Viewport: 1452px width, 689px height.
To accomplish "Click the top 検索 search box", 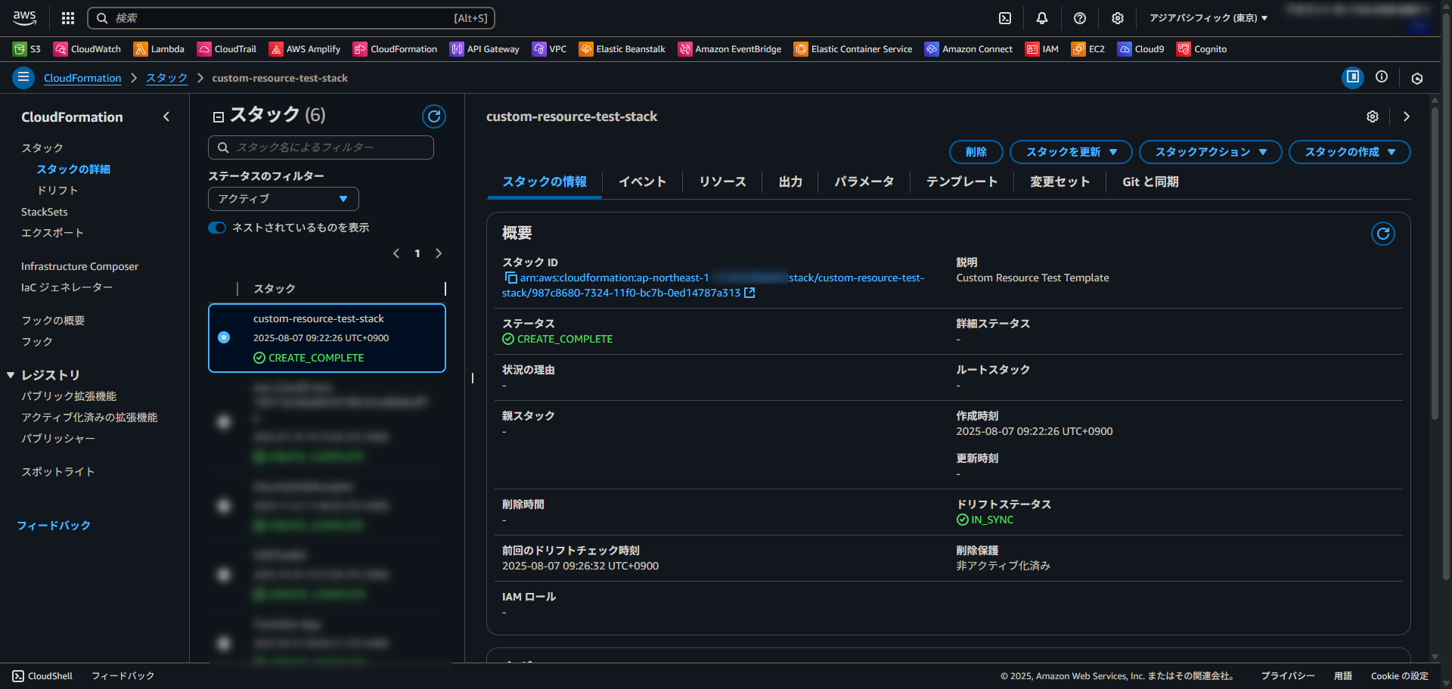I will [291, 18].
